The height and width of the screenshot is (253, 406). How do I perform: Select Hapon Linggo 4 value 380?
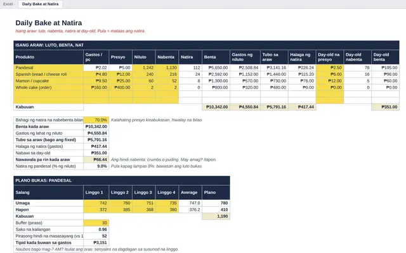click(167, 209)
